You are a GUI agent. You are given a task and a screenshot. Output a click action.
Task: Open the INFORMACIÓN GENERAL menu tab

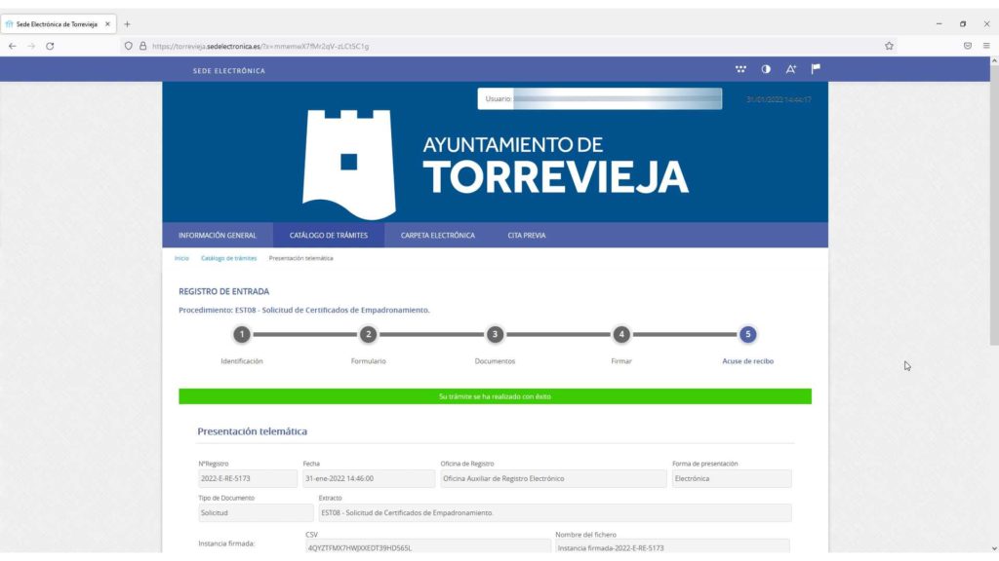click(218, 236)
